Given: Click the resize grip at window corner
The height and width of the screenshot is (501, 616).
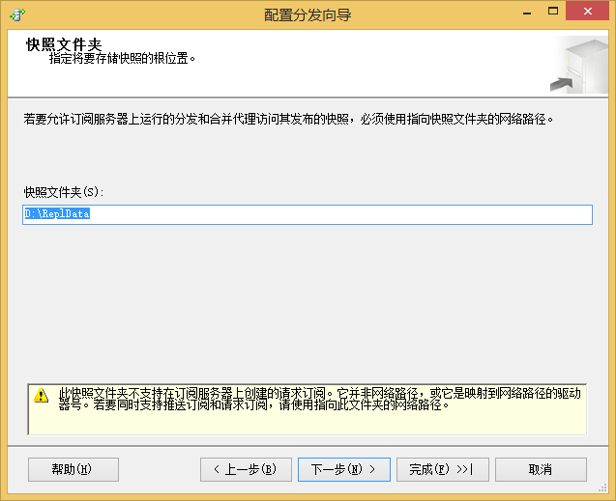Looking at the screenshot, I should point(603,487).
